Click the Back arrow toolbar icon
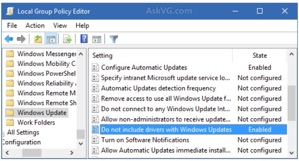The width and height of the screenshot is (299, 161). pos(9,39)
